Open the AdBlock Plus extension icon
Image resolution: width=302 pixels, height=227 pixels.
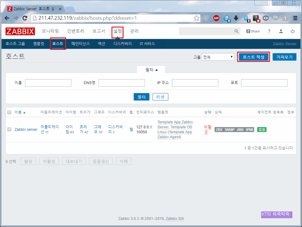click(x=216, y=18)
